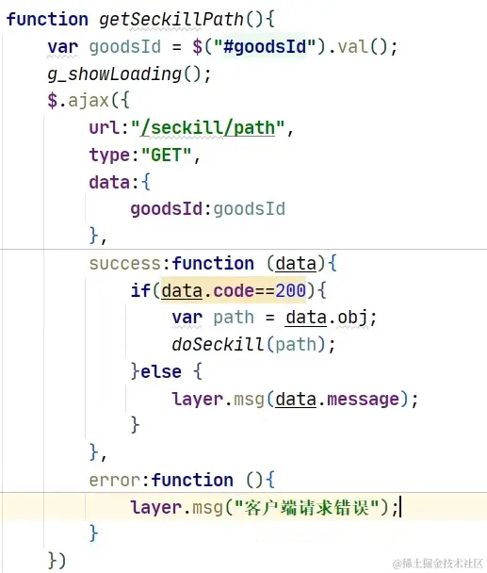487x573 pixels.
Task: Click the error callback keyword
Action: (115, 481)
